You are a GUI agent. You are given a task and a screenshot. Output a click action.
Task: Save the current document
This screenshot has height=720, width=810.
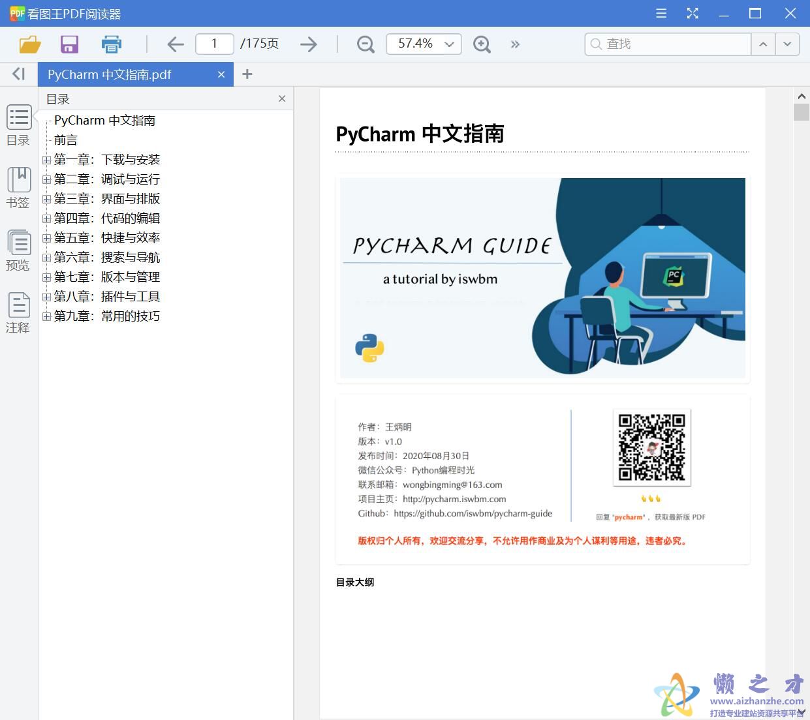pyautogui.click(x=69, y=44)
